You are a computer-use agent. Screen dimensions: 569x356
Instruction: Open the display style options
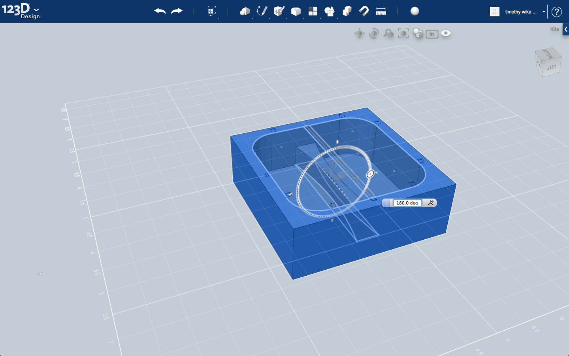(x=418, y=34)
